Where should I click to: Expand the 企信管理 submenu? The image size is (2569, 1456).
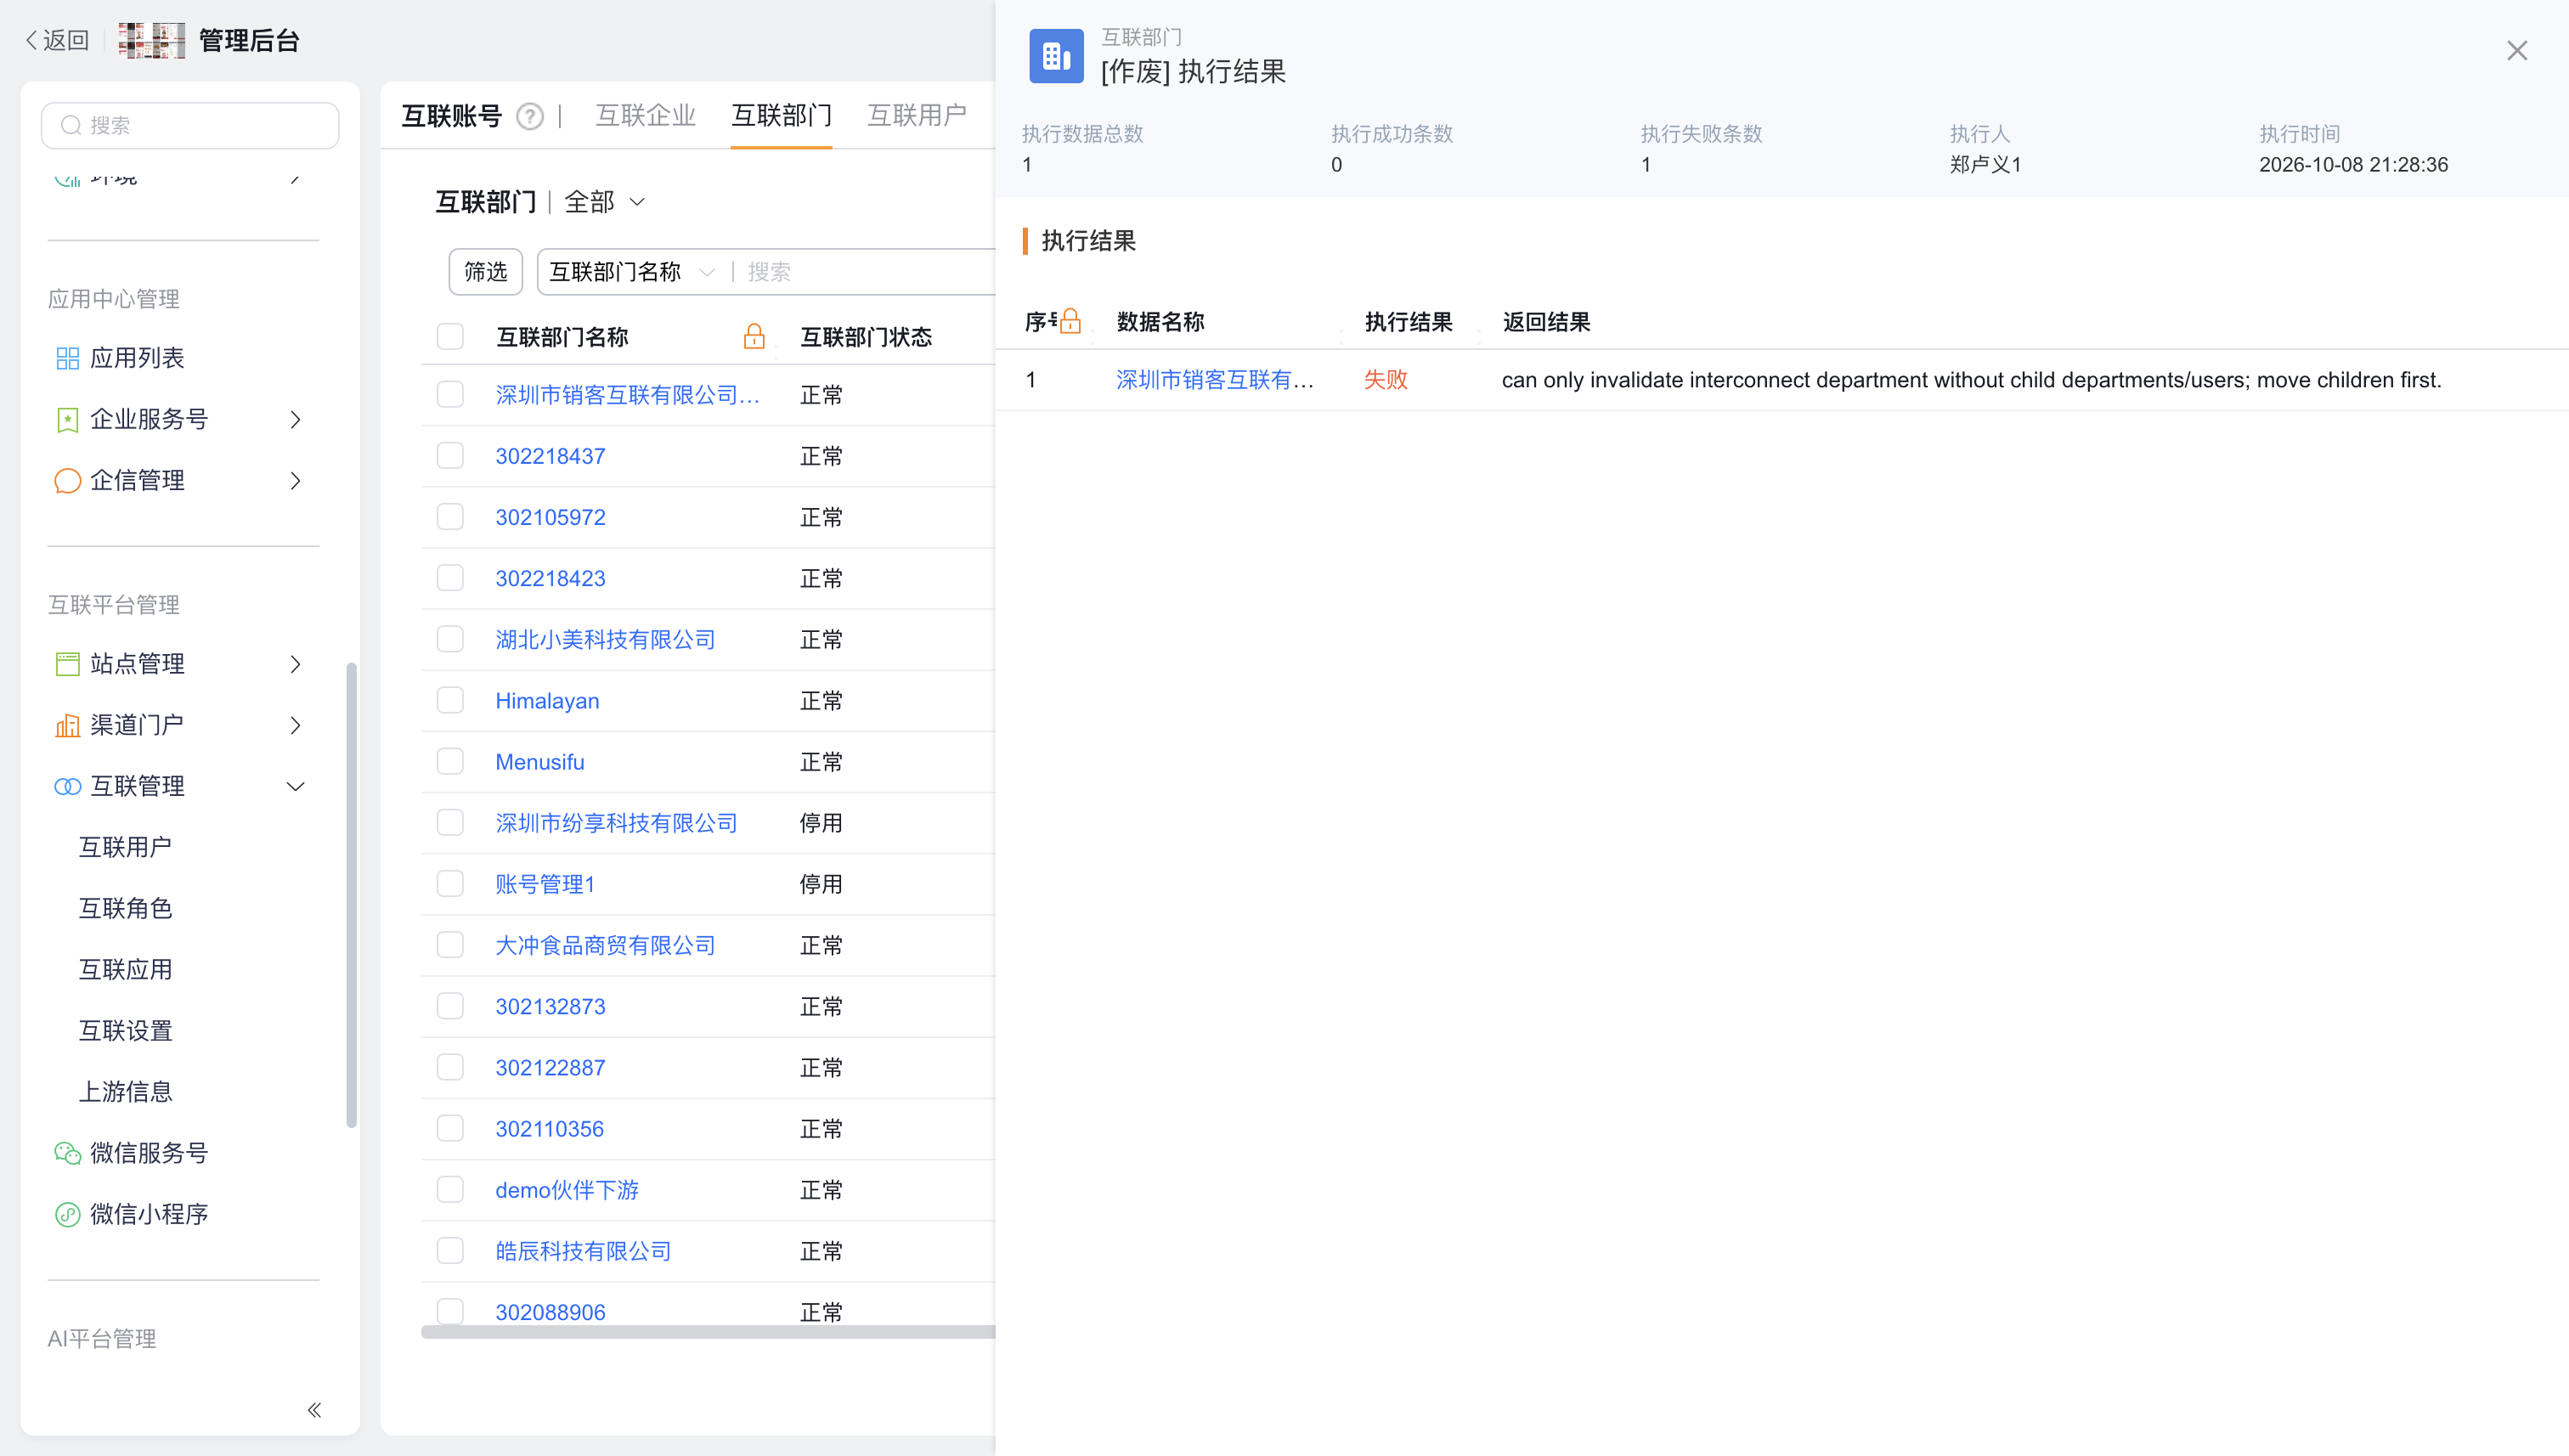pyautogui.click(x=295, y=480)
